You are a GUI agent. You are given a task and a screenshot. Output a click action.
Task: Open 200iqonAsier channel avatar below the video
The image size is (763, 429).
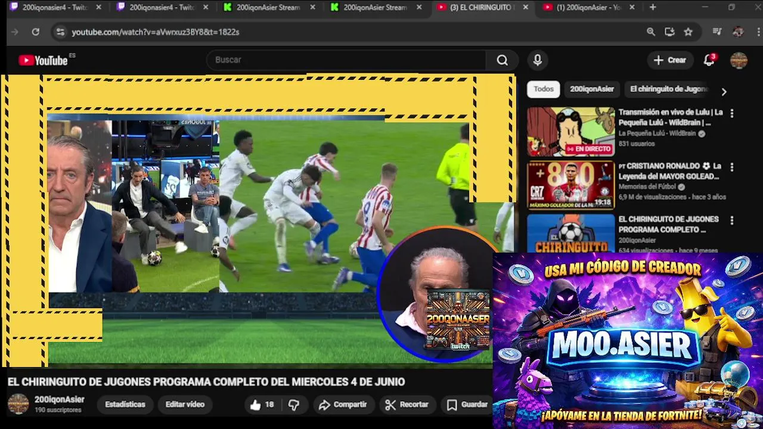[18, 404]
